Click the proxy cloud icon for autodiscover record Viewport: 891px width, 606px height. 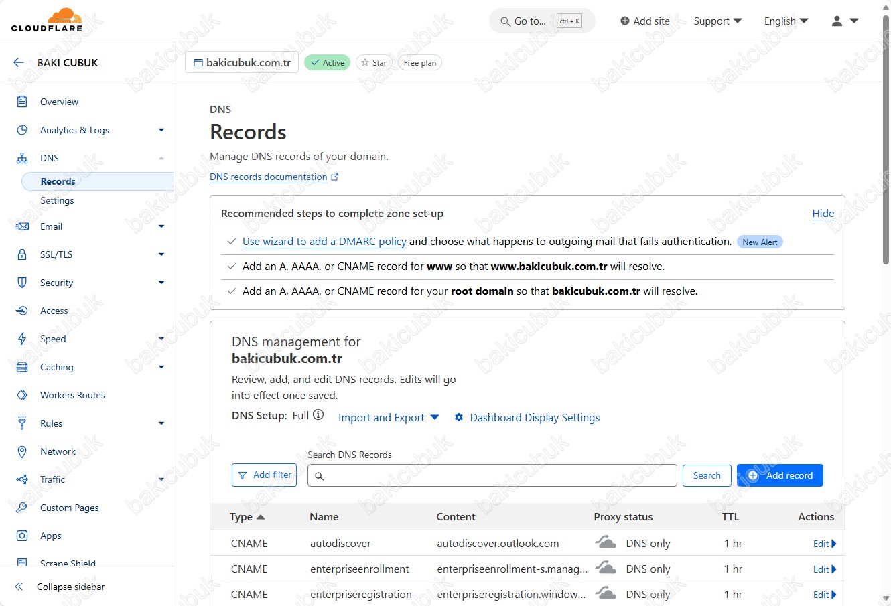click(606, 542)
